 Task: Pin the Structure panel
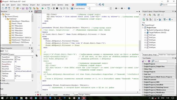coord(29,11)
